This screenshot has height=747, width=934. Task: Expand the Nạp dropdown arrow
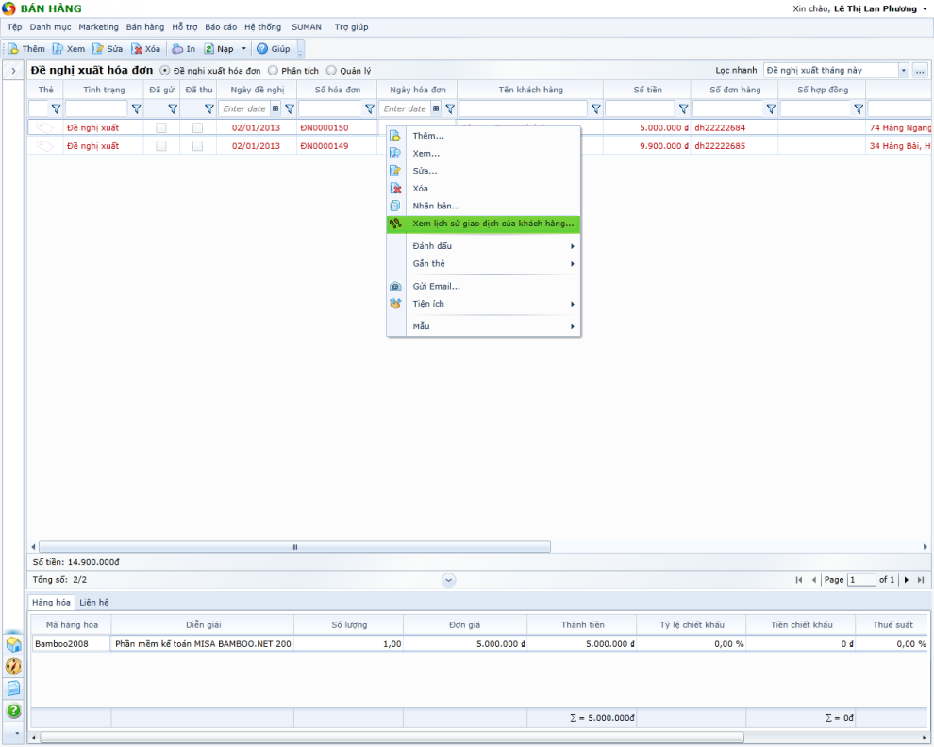pyautogui.click(x=243, y=49)
